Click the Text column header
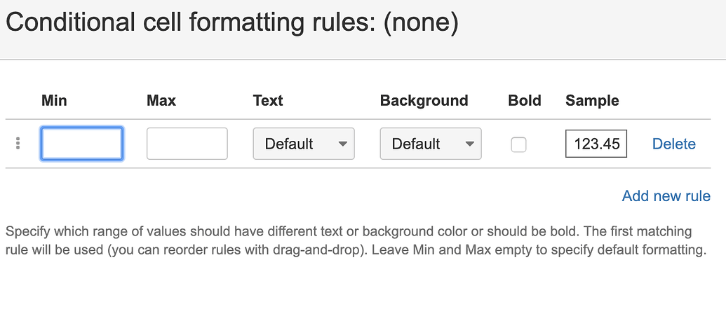Image resolution: width=726 pixels, height=335 pixels. 268,100
